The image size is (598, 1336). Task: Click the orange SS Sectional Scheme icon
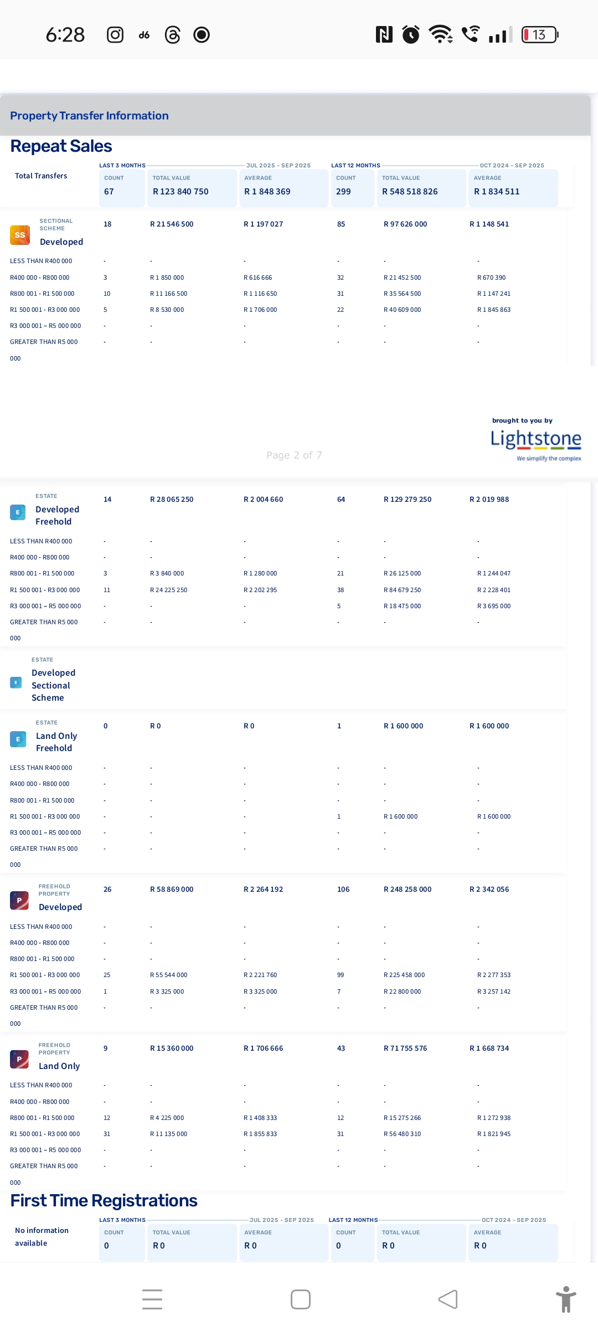point(20,235)
